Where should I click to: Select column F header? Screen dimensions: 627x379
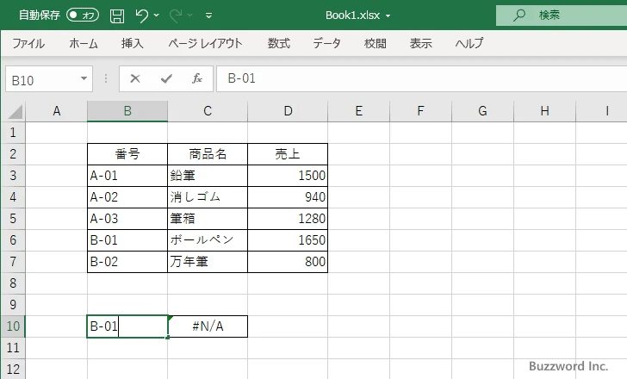click(x=420, y=111)
